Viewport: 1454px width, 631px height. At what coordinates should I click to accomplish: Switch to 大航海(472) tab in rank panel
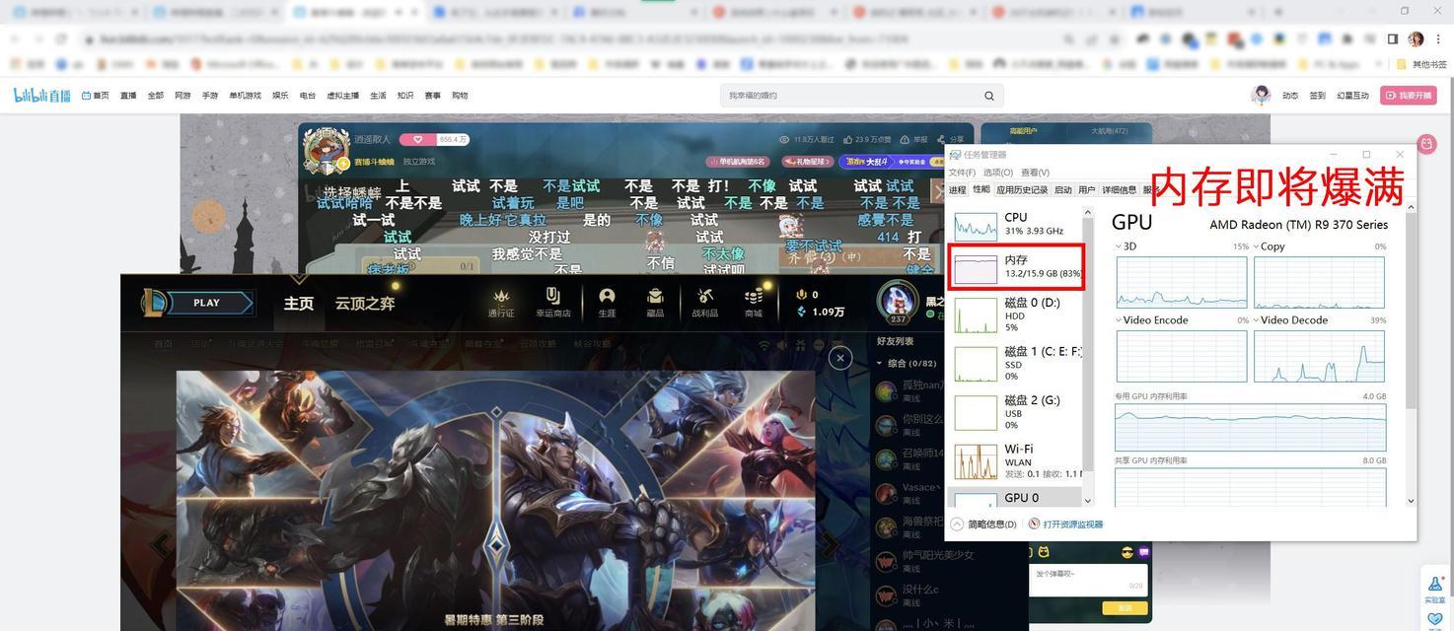click(x=1109, y=131)
